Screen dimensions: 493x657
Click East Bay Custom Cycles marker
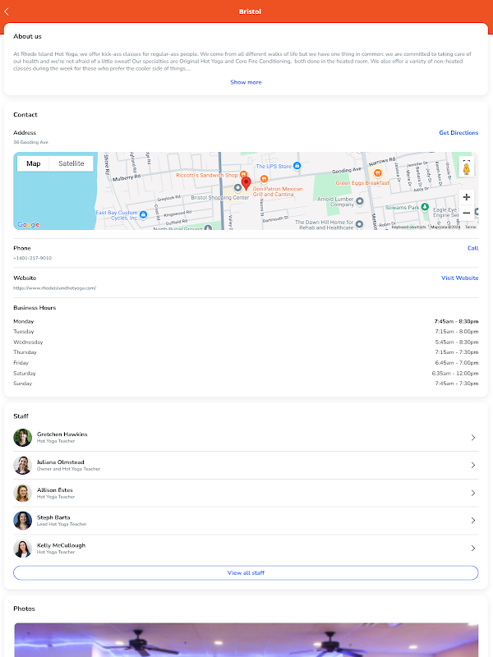143,215
